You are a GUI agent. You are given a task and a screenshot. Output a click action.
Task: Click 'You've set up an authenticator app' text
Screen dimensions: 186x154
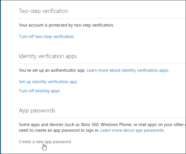(x=52, y=70)
